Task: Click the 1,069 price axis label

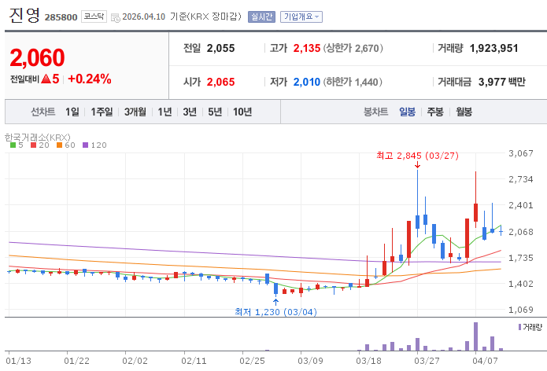Action: (x=521, y=310)
